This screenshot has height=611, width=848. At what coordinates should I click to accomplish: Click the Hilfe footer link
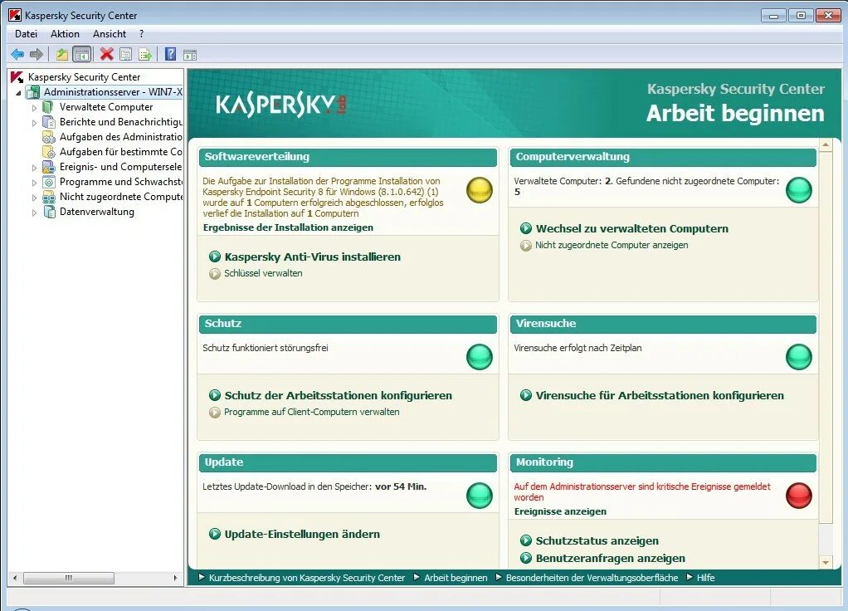pos(705,578)
